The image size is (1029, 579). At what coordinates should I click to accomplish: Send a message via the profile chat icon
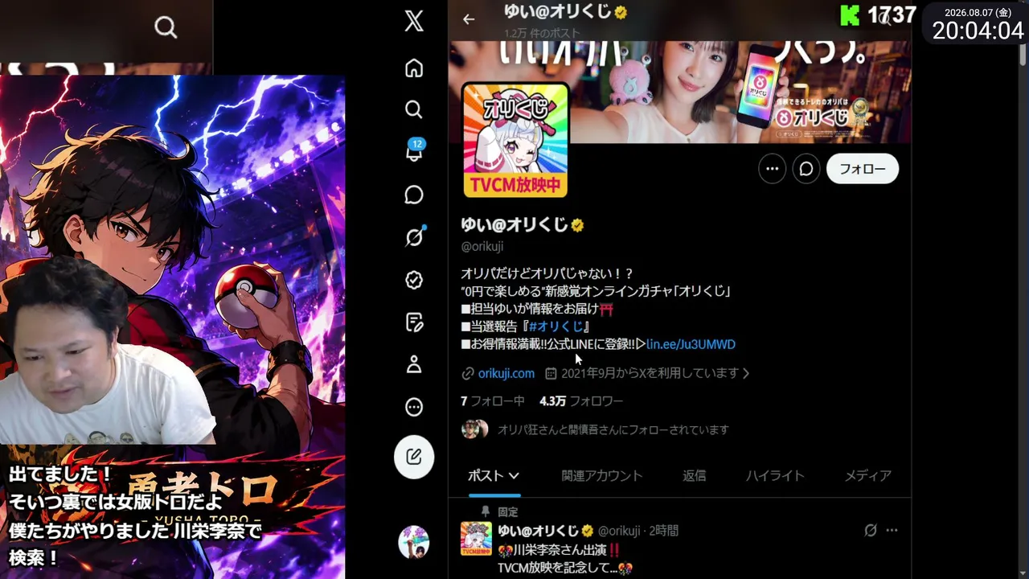click(806, 169)
